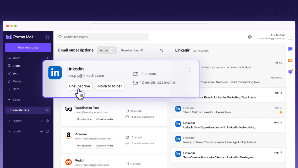Click New message to compose email
Screen dimensions: 298x168
[x=28, y=47]
